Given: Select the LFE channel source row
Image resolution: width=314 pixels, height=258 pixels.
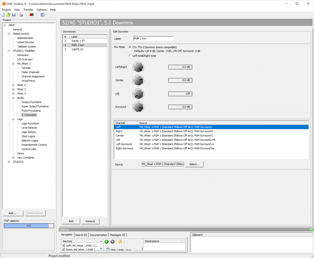Looking at the screenshot, I should tap(211, 140).
